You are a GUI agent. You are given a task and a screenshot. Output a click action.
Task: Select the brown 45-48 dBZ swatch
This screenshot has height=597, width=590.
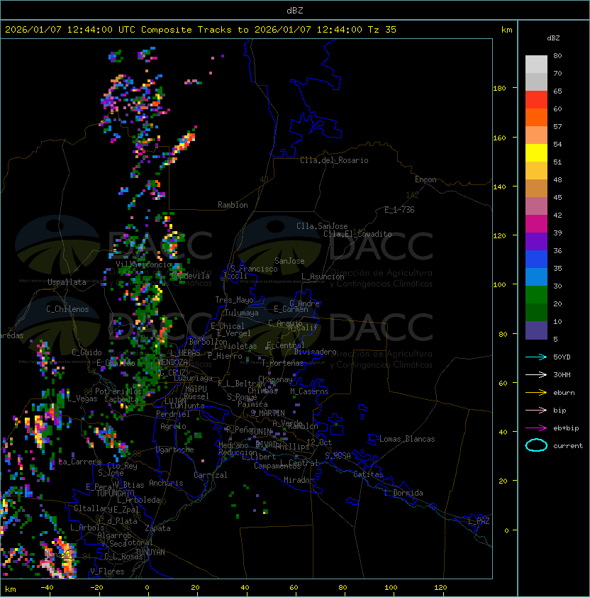[x=536, y=188]
